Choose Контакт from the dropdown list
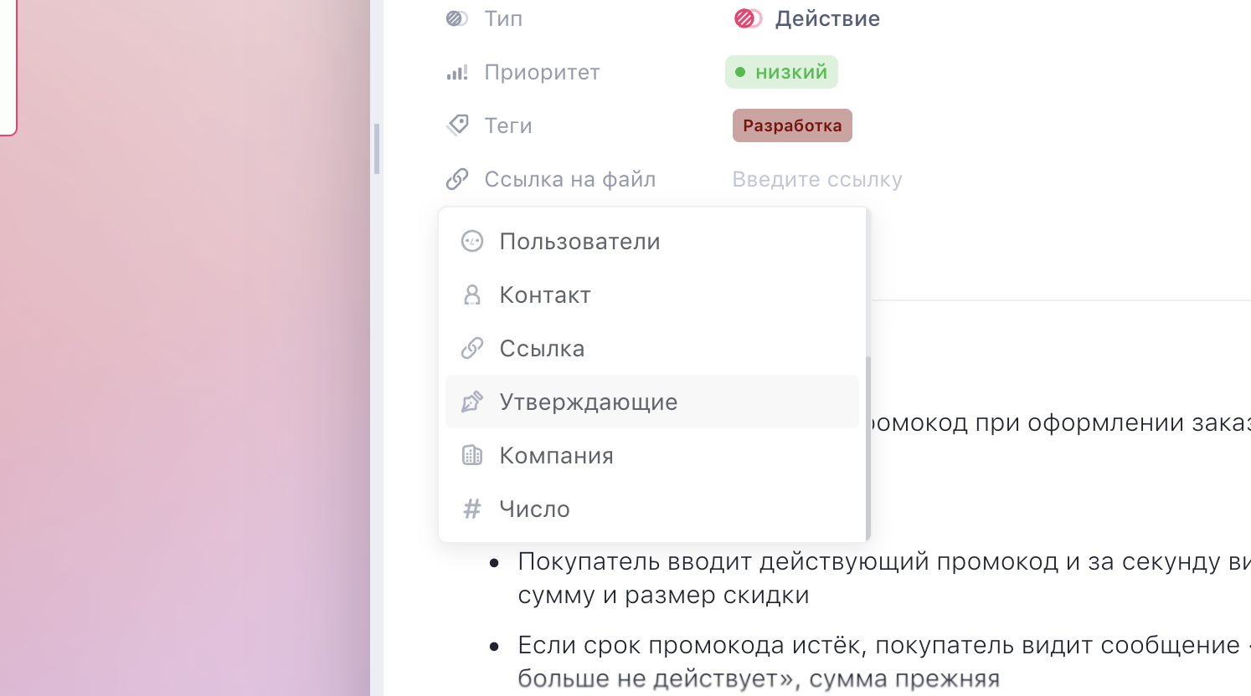The image size is (1251, 696). [652, 295]
